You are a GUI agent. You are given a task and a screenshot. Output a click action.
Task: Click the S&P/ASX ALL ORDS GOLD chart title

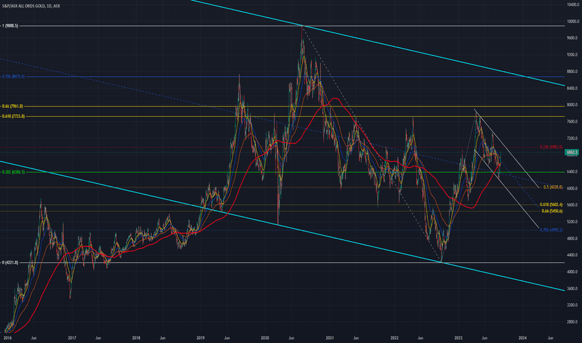click(x=31, y=6)
